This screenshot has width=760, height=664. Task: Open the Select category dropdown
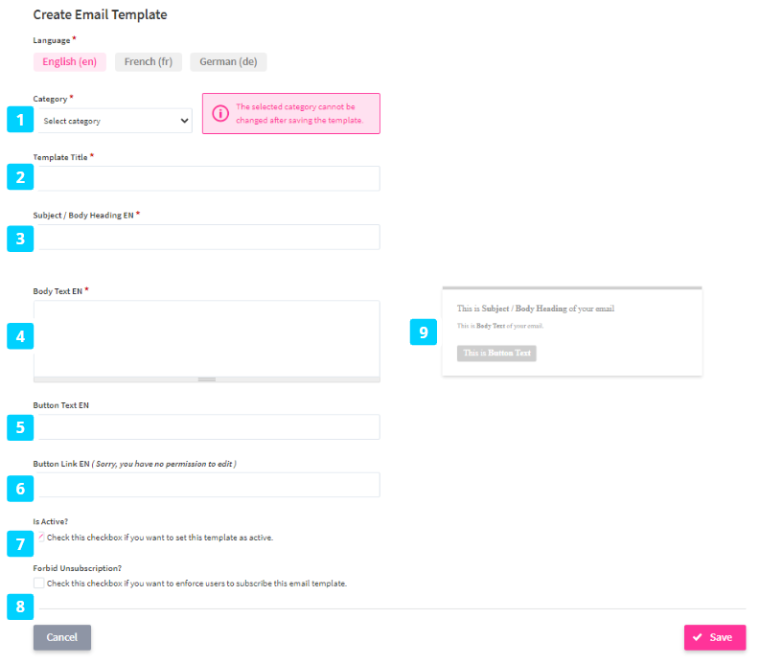[x=116, y=121]
